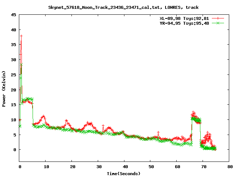
Task: Click the y-axis tick label 35
Action: (13, 45)
